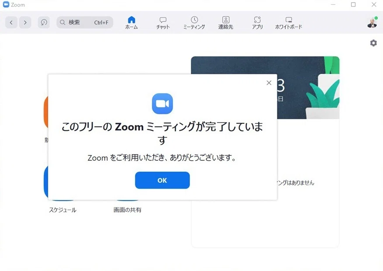Go forward with the right arrow button
The width and height of the screenshot is (383, 271).
pos(25,22)
